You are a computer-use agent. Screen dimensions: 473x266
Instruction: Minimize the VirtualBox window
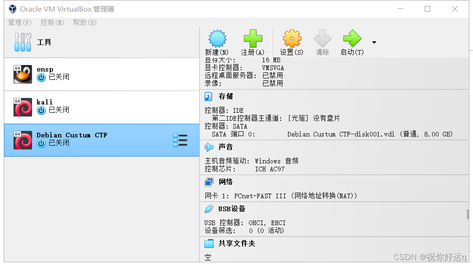401,9
